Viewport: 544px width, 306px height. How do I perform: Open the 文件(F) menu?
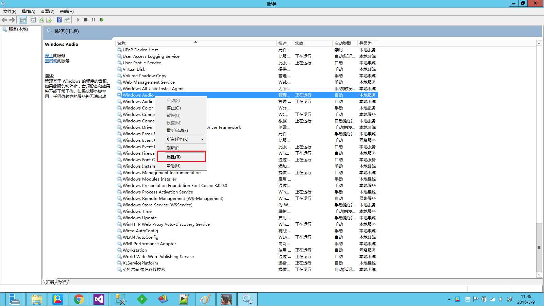pos(10,12)
